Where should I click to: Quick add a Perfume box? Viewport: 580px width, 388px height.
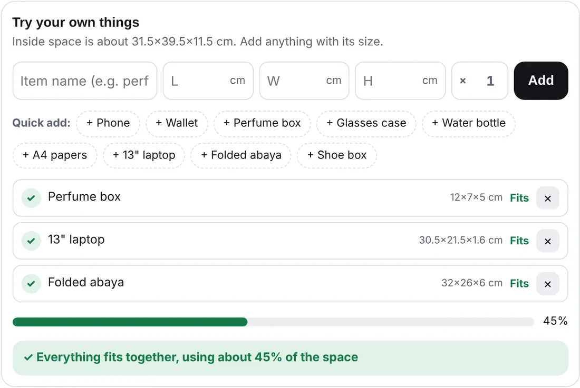(x=262, y=123)
